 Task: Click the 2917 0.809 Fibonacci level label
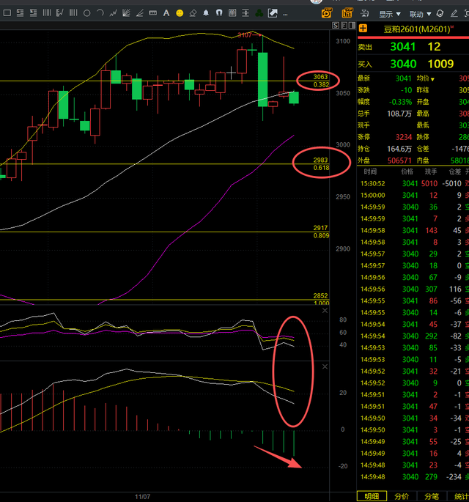(321, 232)
